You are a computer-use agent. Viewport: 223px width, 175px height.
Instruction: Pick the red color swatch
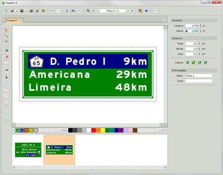click(93, 130)
